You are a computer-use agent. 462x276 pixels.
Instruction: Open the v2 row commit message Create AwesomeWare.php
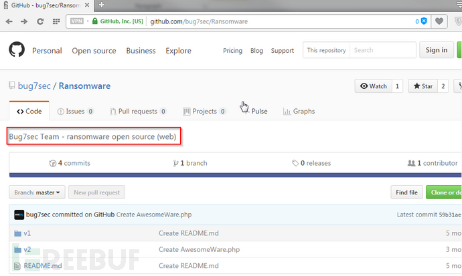[x=199, y=249]
